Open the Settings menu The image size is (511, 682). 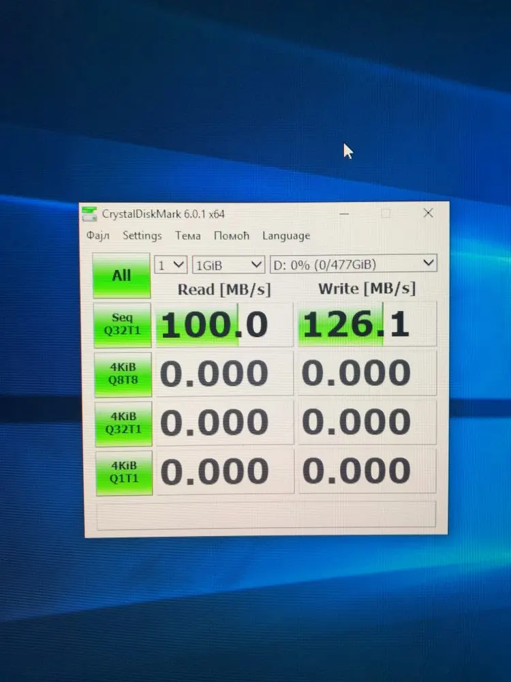[142, 235]
